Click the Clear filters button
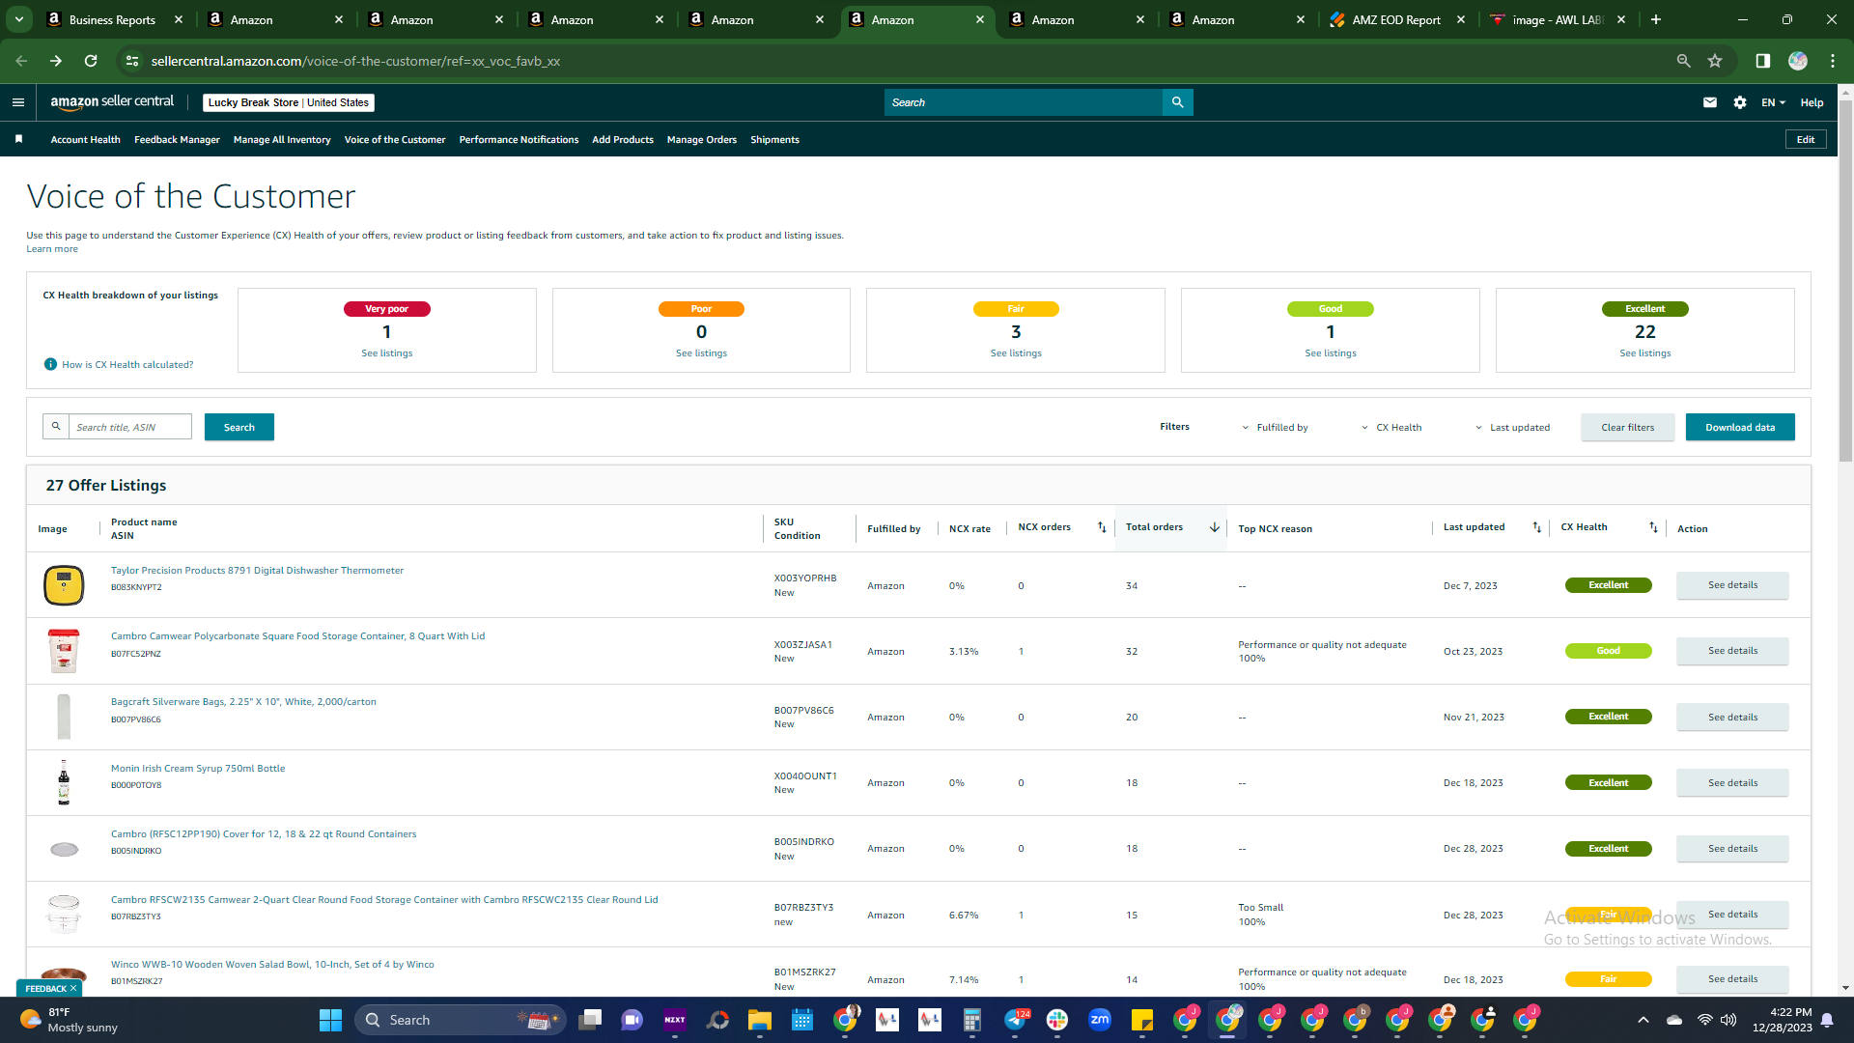 point(1628,427)
